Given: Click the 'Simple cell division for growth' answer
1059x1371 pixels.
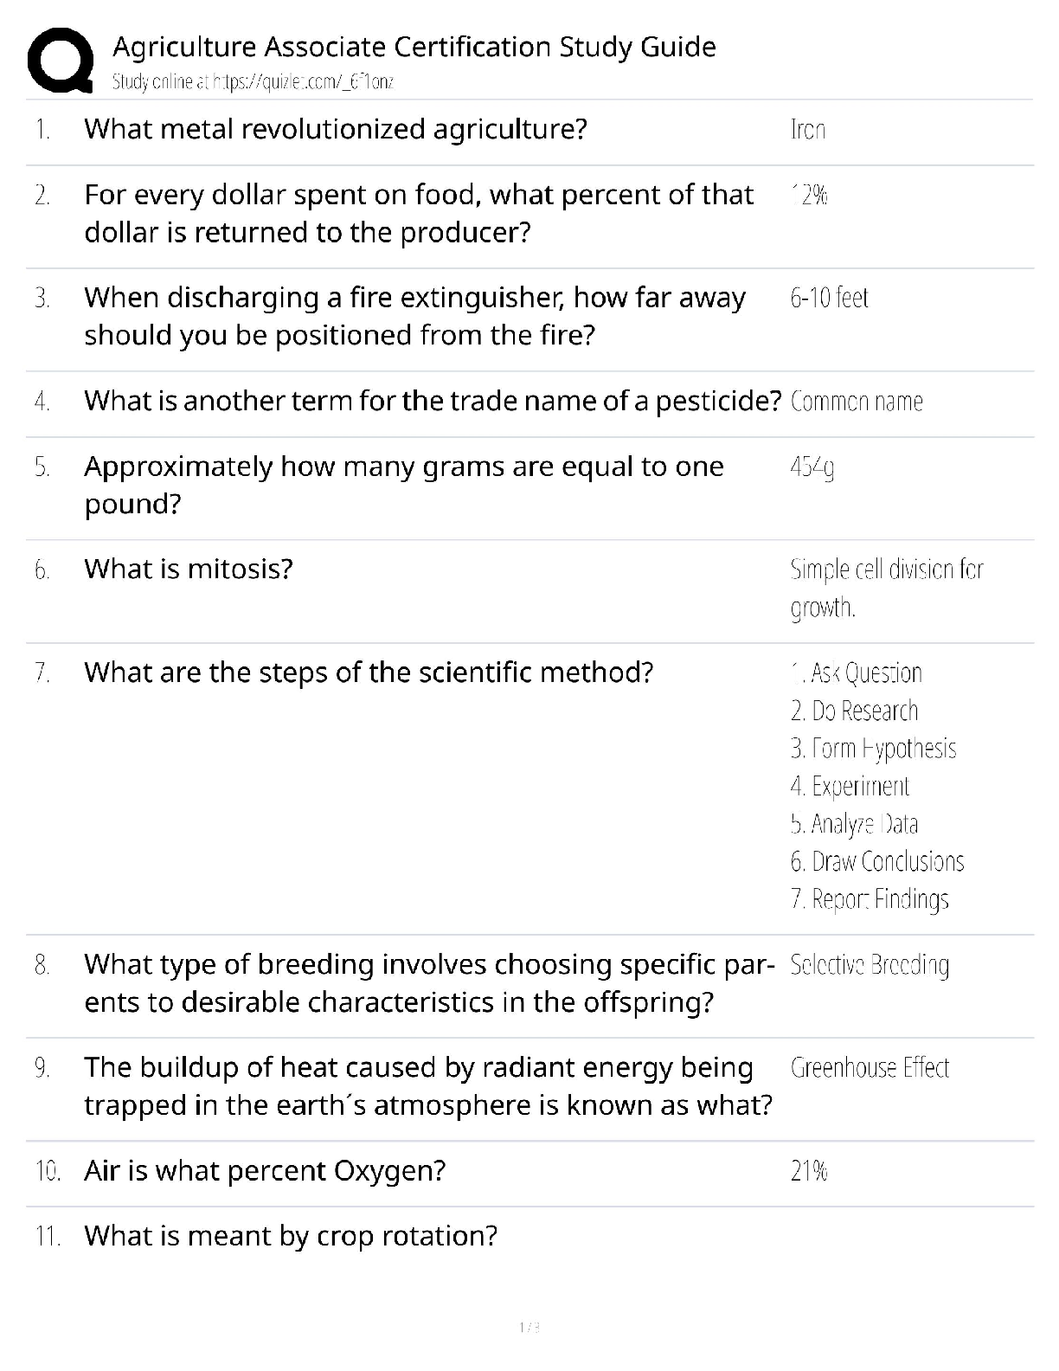Looking at the screenshot, I should pyautogui.click(x=885, y=588).
